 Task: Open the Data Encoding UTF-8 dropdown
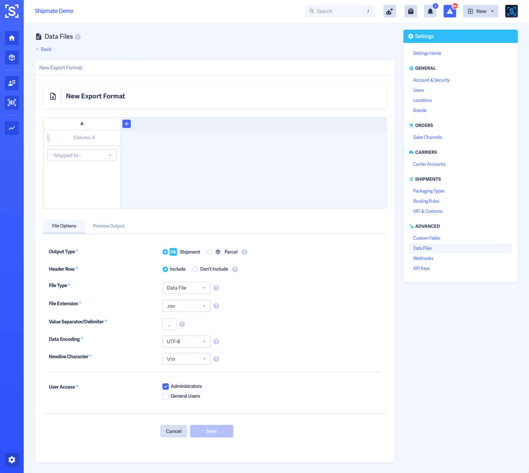pos(186,341)
